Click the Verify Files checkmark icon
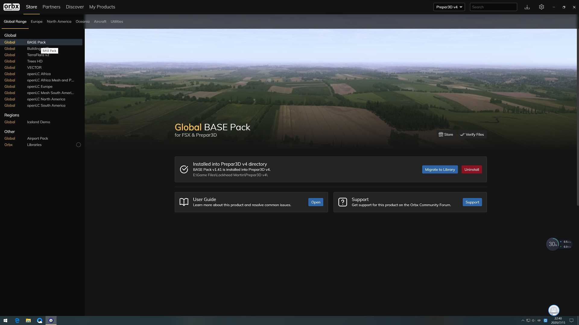 tap(462, 135)
